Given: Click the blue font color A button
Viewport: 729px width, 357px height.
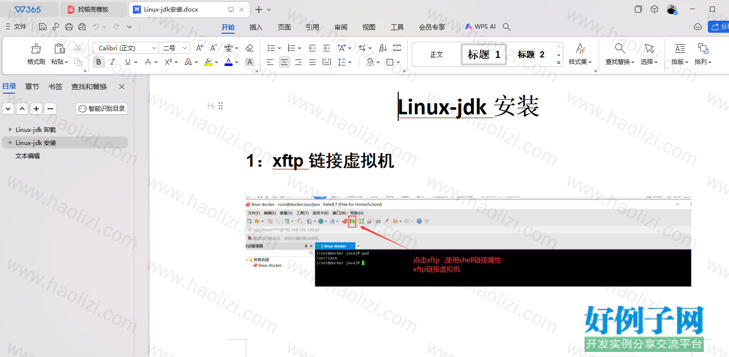Looking at the screenshot, I should tap(229, 62).
